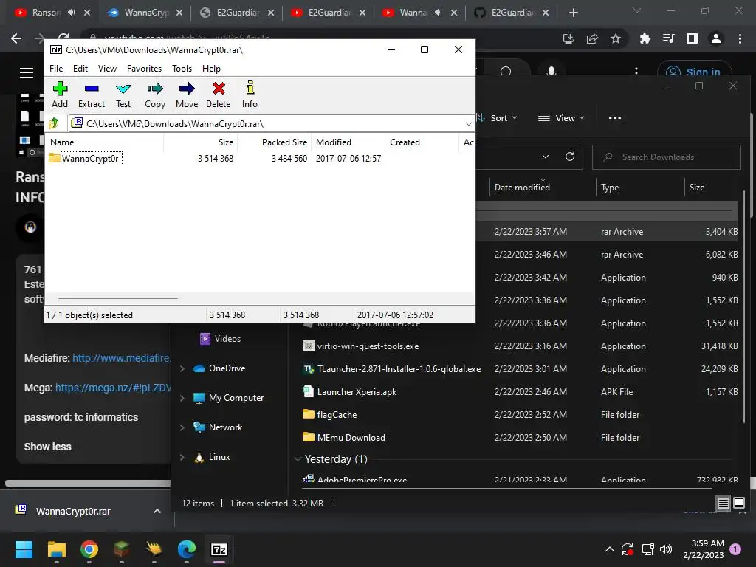Open the Help menu in 7-Zip
756x567 pixels.
pyautogui.click(x=211, y=69)
